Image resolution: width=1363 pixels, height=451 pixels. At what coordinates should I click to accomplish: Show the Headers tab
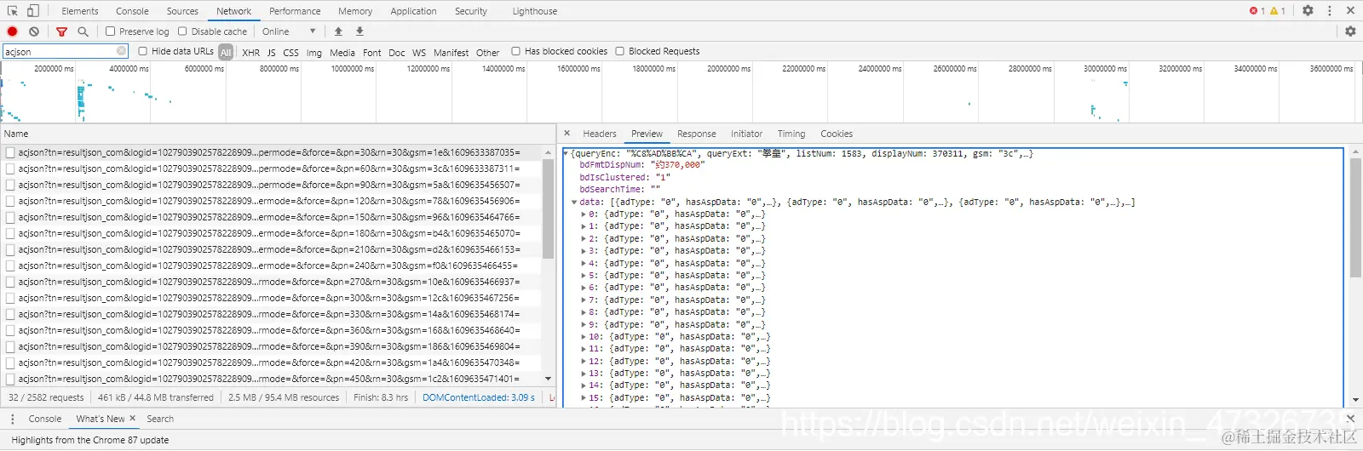(600, 134)
